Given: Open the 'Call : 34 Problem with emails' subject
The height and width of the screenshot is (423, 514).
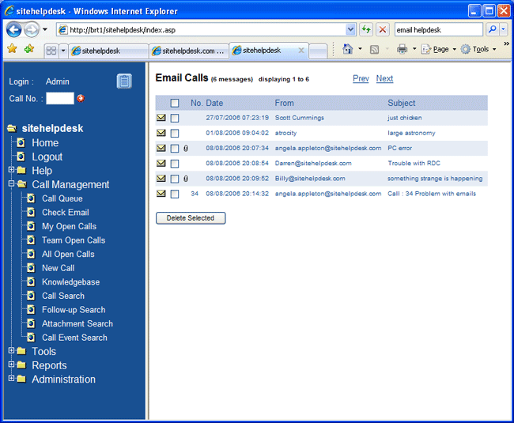Looking at the screenshot, I should (x=432, y=194).
